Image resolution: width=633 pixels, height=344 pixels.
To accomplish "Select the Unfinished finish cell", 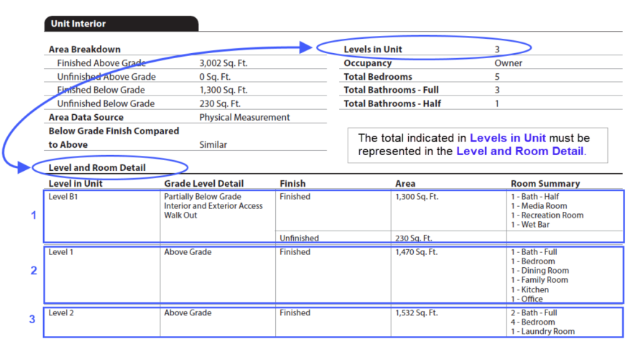I will point(299,238).
